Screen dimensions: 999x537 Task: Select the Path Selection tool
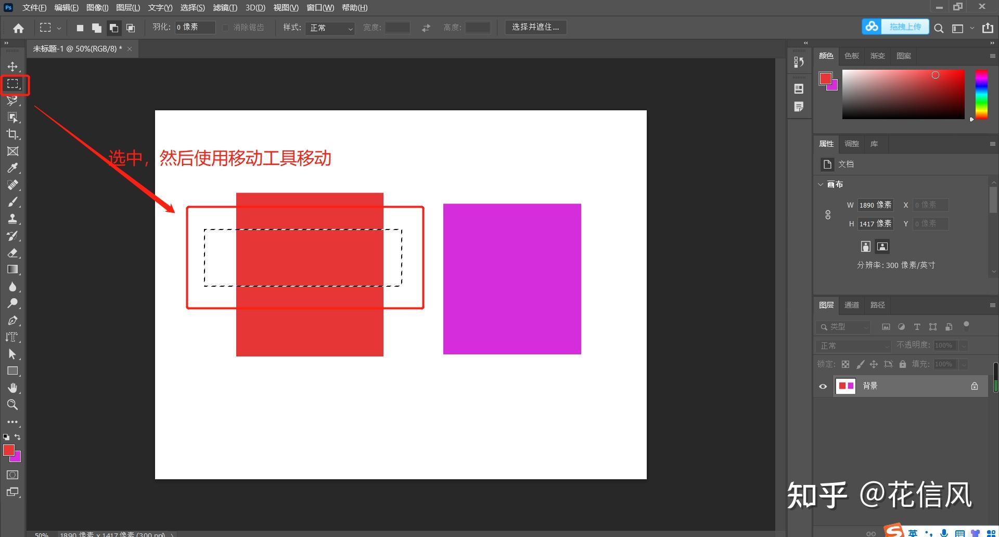(12, 354)
